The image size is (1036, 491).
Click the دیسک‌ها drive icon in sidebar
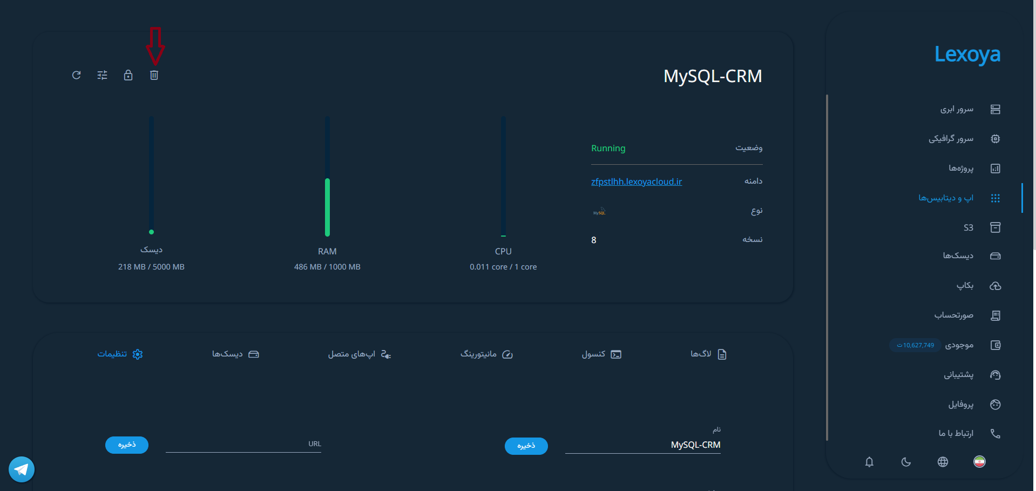996,256
